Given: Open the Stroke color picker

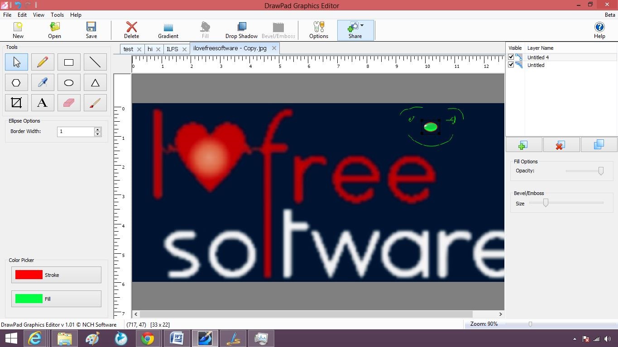Looking at the screenshot, I should (56, 275).
